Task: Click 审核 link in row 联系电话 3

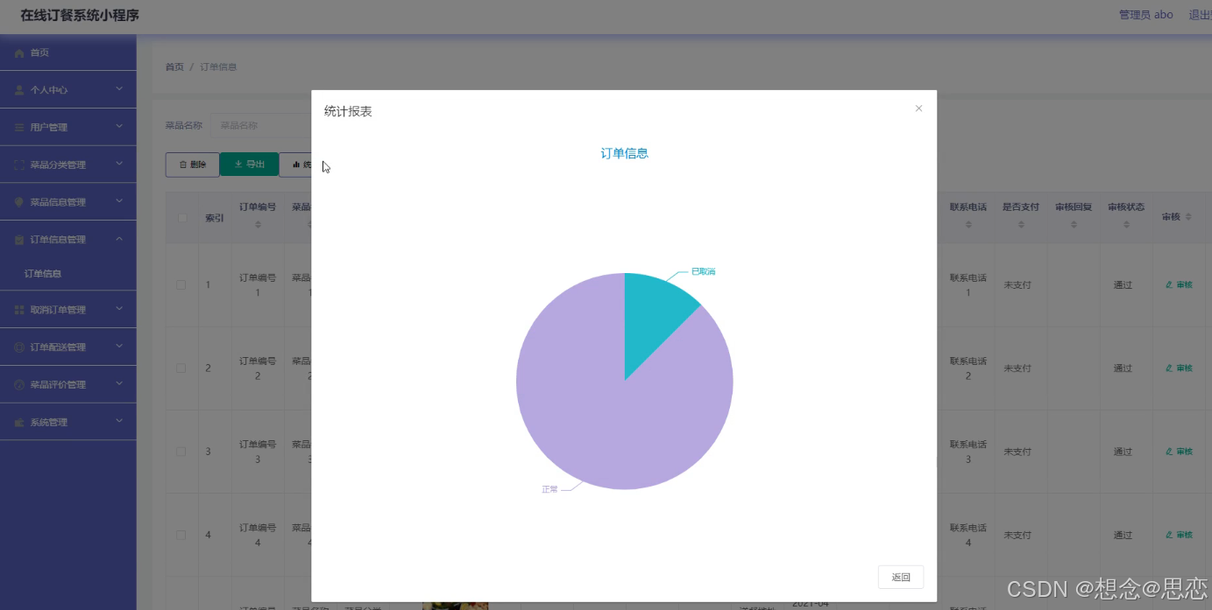Action: click(1179, 452)
